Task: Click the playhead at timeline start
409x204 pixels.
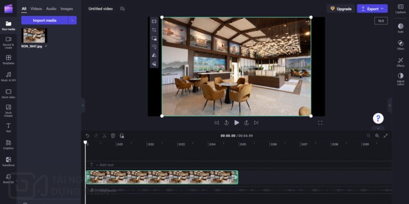Action: tap(85, 143)
